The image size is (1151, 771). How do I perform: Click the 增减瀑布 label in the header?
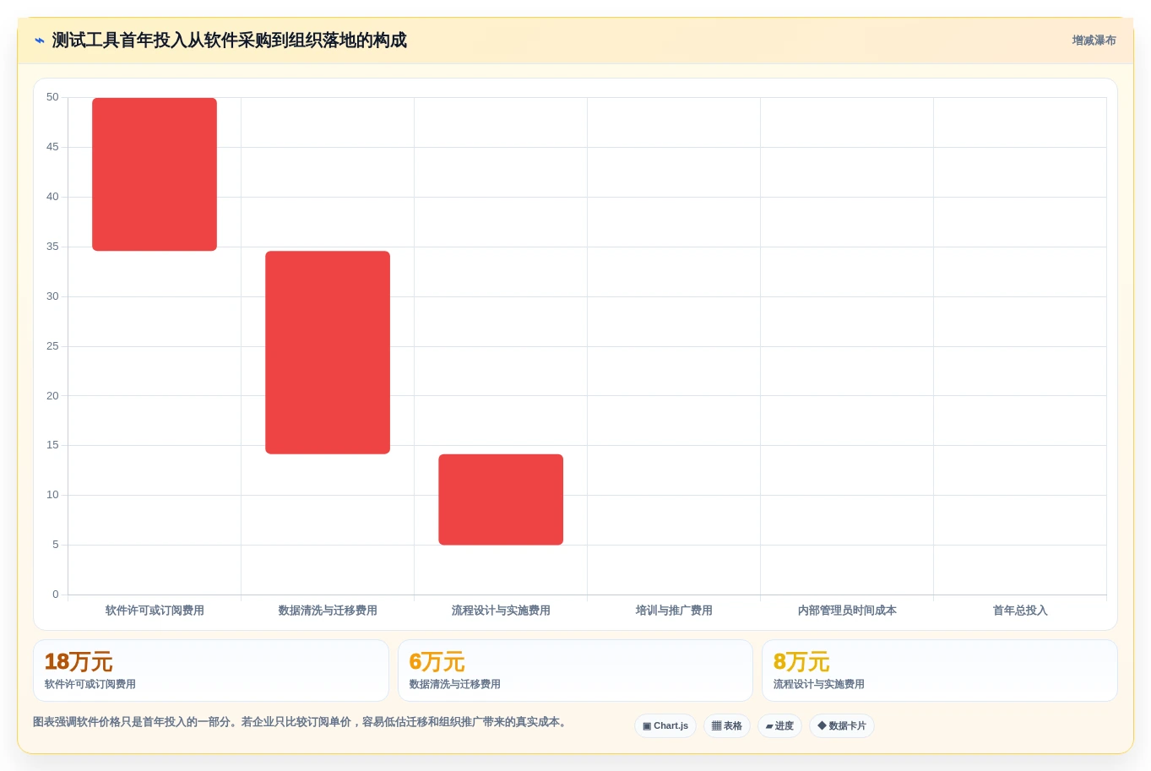pos(1094,41)
